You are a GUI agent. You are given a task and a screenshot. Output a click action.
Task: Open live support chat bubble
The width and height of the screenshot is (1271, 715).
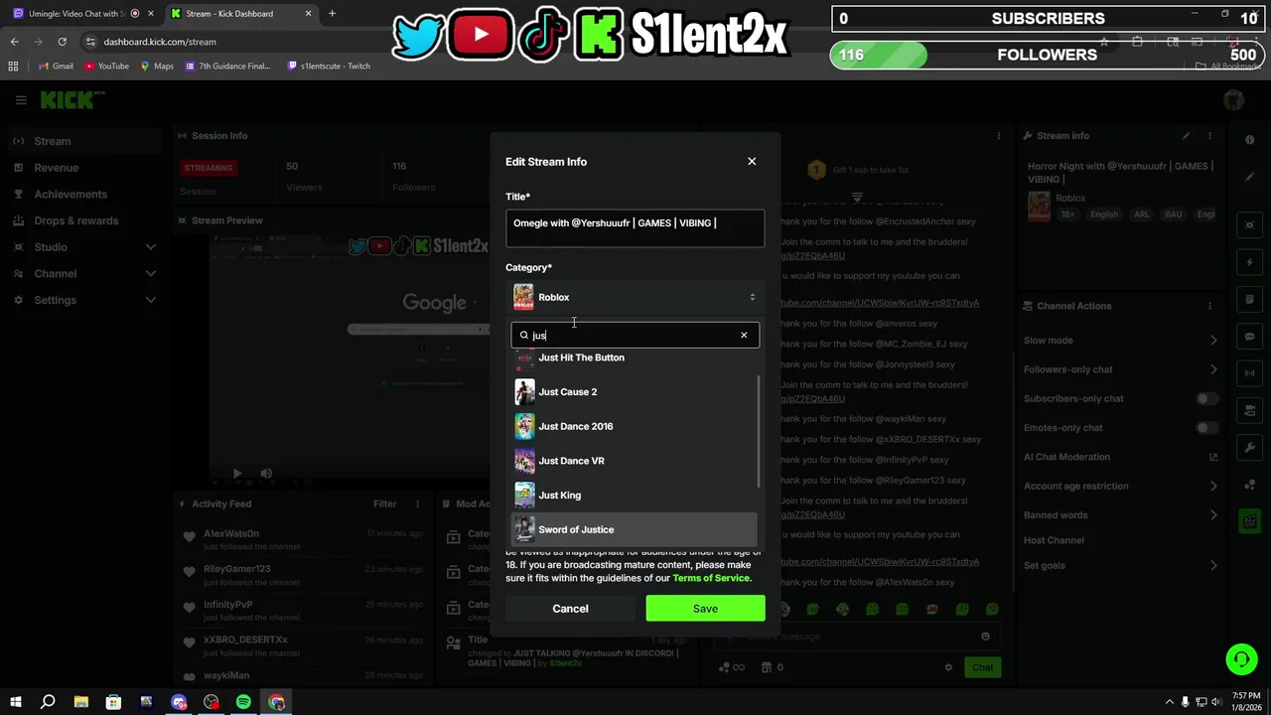pyautogui.click(x=1240, y=659)
